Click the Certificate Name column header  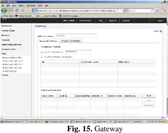coord(98,62)
